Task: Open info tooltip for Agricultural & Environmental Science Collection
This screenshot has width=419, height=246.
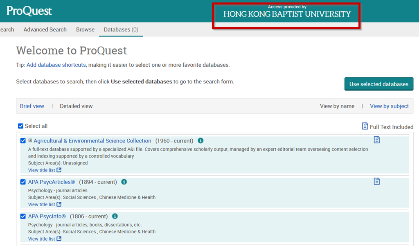Action: click(200, 140)
